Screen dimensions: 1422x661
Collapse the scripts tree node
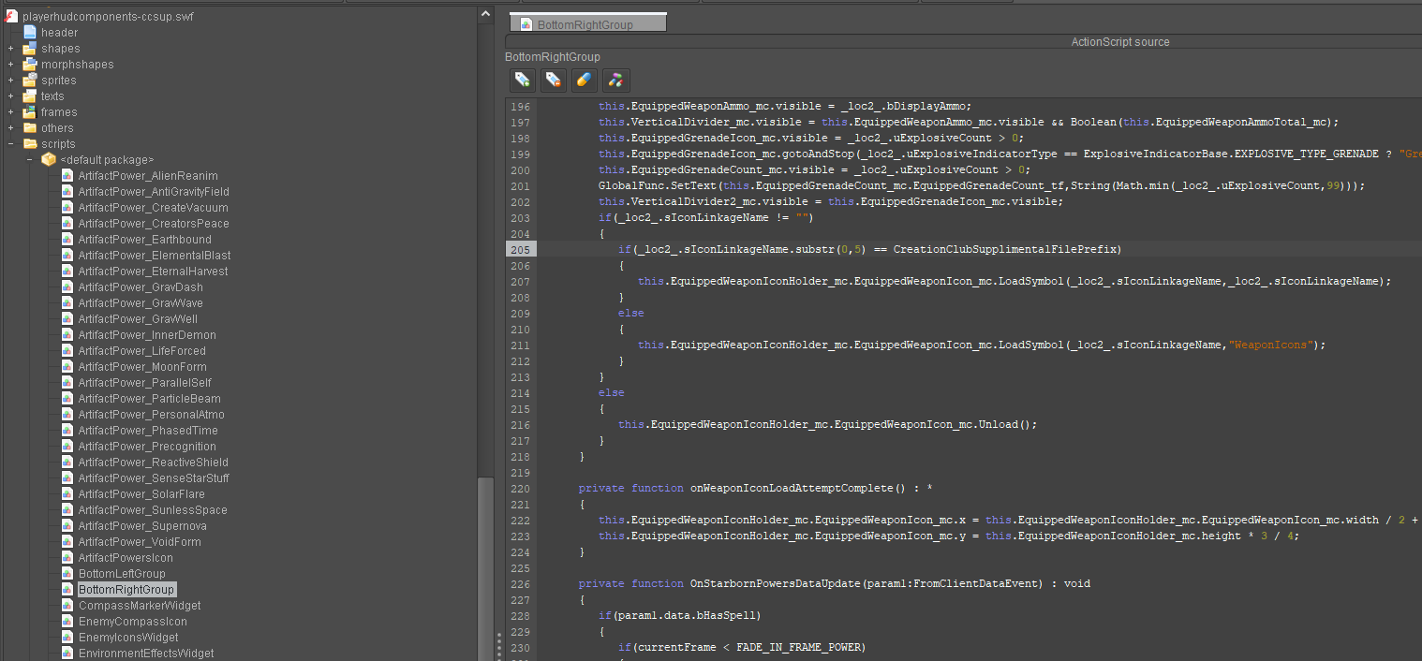click(x=8, y=143)
